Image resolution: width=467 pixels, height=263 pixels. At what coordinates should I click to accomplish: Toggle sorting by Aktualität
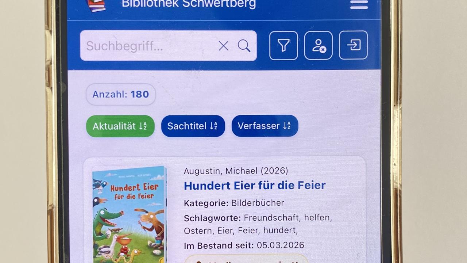[x=120, y=126]
